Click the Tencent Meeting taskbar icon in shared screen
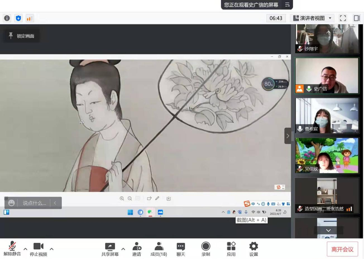Screen dimensions: 364x259 coord(160,212)
